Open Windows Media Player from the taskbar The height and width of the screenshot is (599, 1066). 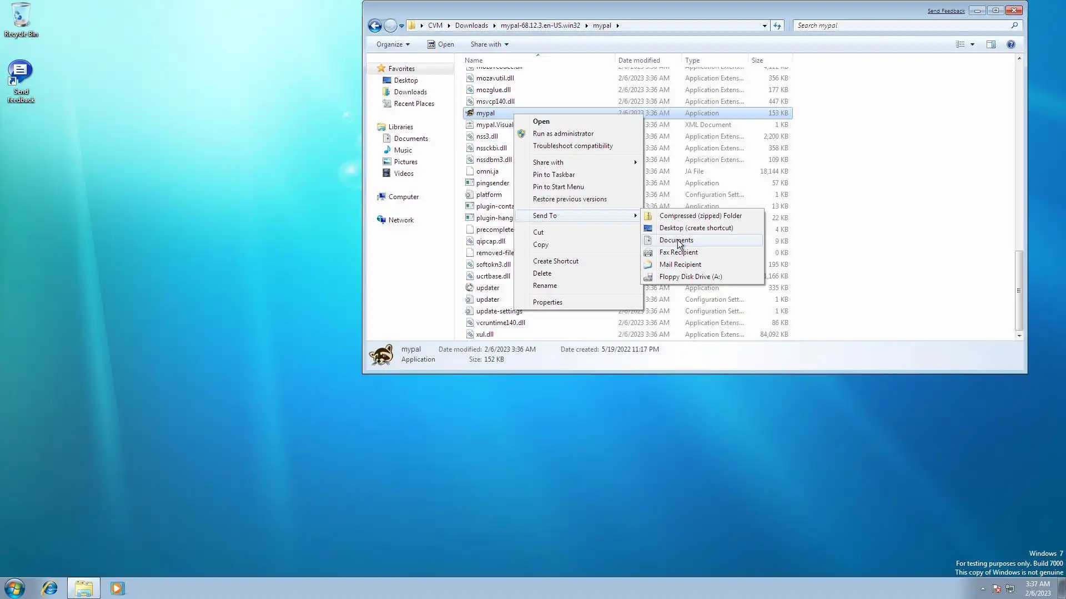(x=117, y=588)
